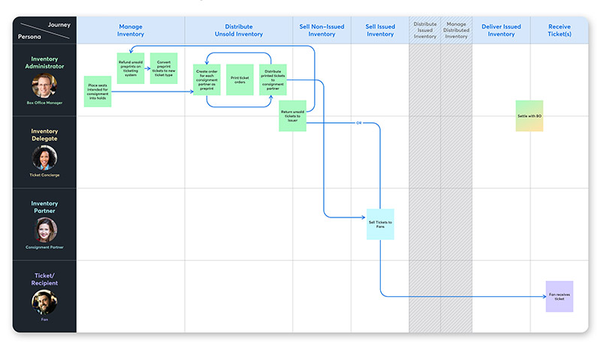This screenshot has height=345, width=601.
Task: Click the 'Settle with BO' sticky note
Action: click(x=529, y=115)
